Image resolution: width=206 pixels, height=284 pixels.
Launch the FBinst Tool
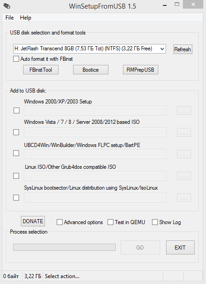[41, 70]
